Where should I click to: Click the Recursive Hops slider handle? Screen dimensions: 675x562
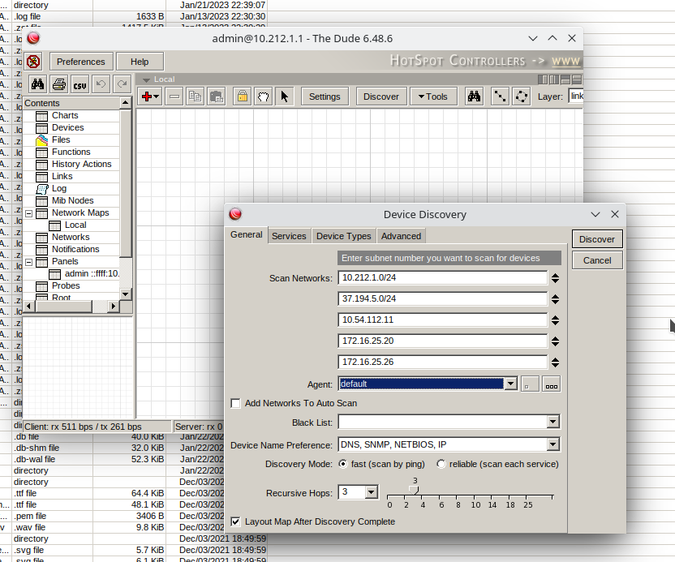(x=415, y=489)
